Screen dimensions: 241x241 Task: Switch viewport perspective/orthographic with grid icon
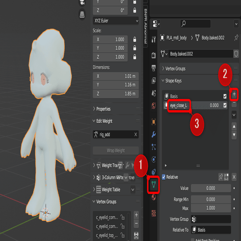pyautogui.click(x=82, y=15)
